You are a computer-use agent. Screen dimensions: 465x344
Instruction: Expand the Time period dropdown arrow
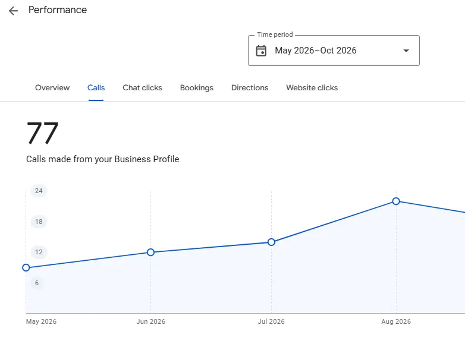click(x=406, y=51)
